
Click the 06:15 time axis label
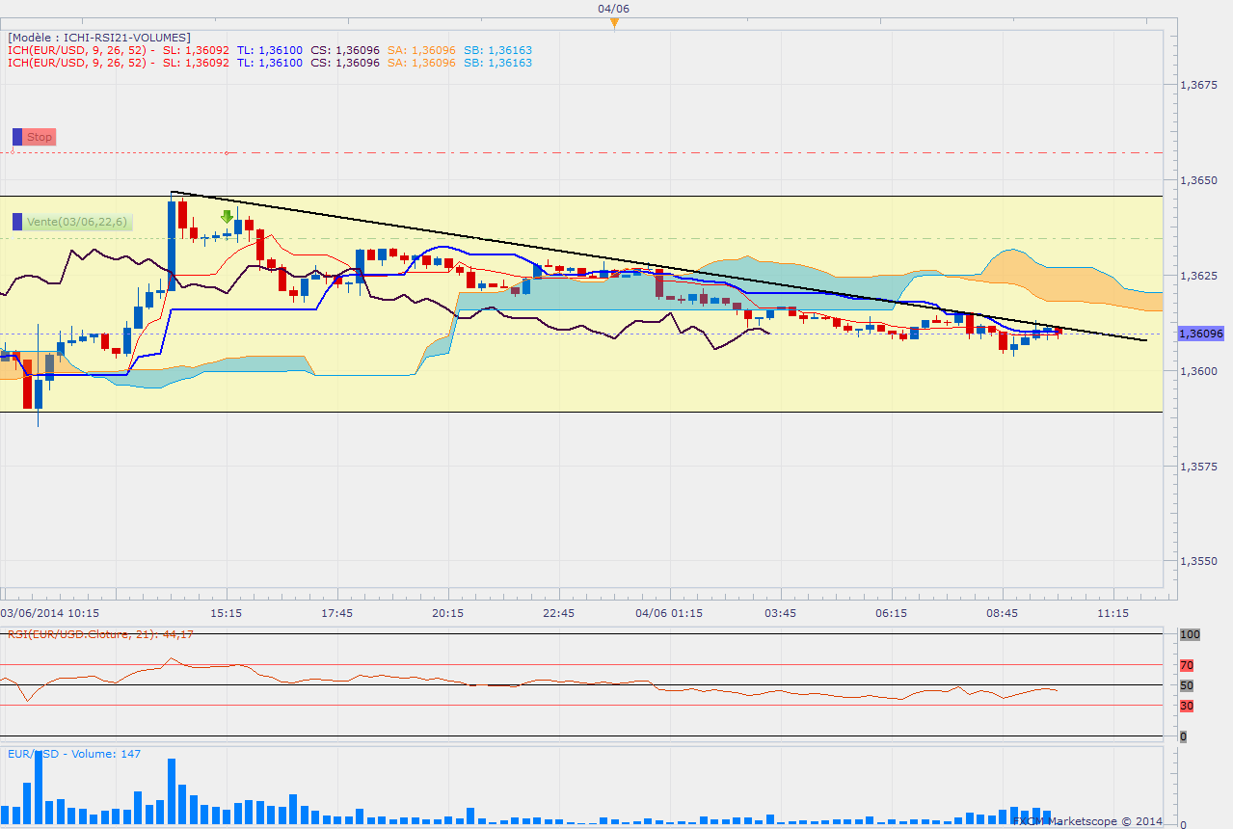(x=892, y=613)
